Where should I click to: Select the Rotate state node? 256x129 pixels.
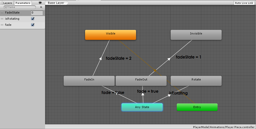(x=196, y=81)
